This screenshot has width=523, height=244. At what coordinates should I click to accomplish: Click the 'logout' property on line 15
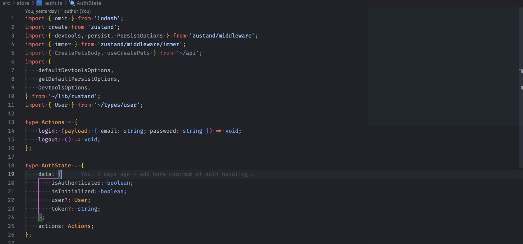[x=48, y=139]
